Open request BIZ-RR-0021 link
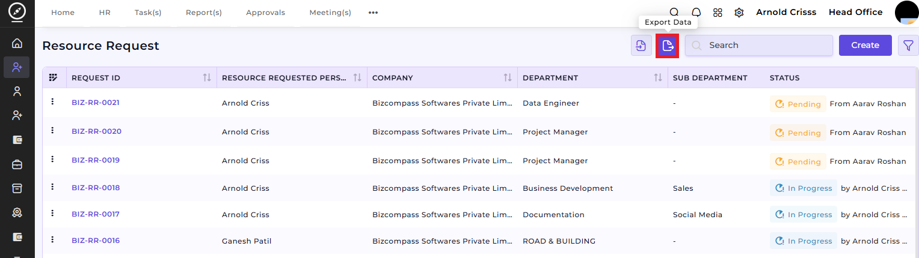919x258 pixels. pos(96,103)
